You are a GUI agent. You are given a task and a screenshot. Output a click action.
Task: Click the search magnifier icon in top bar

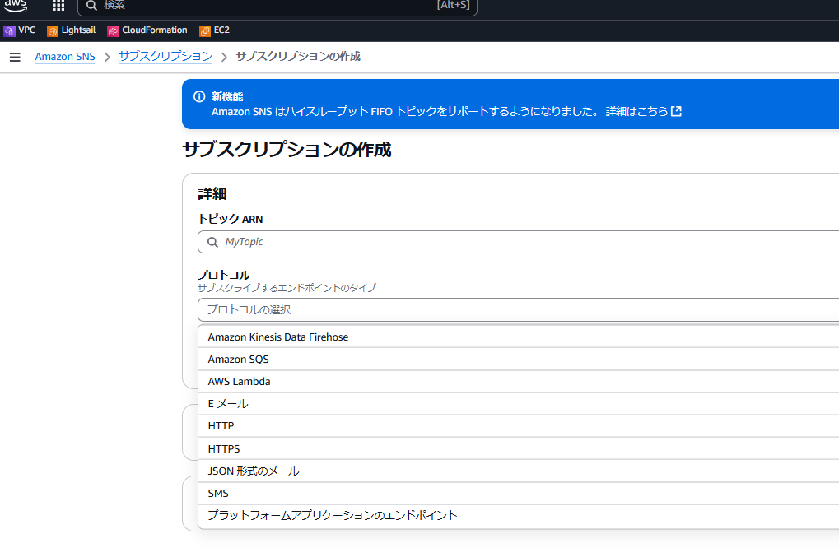(x=91, y=6)
